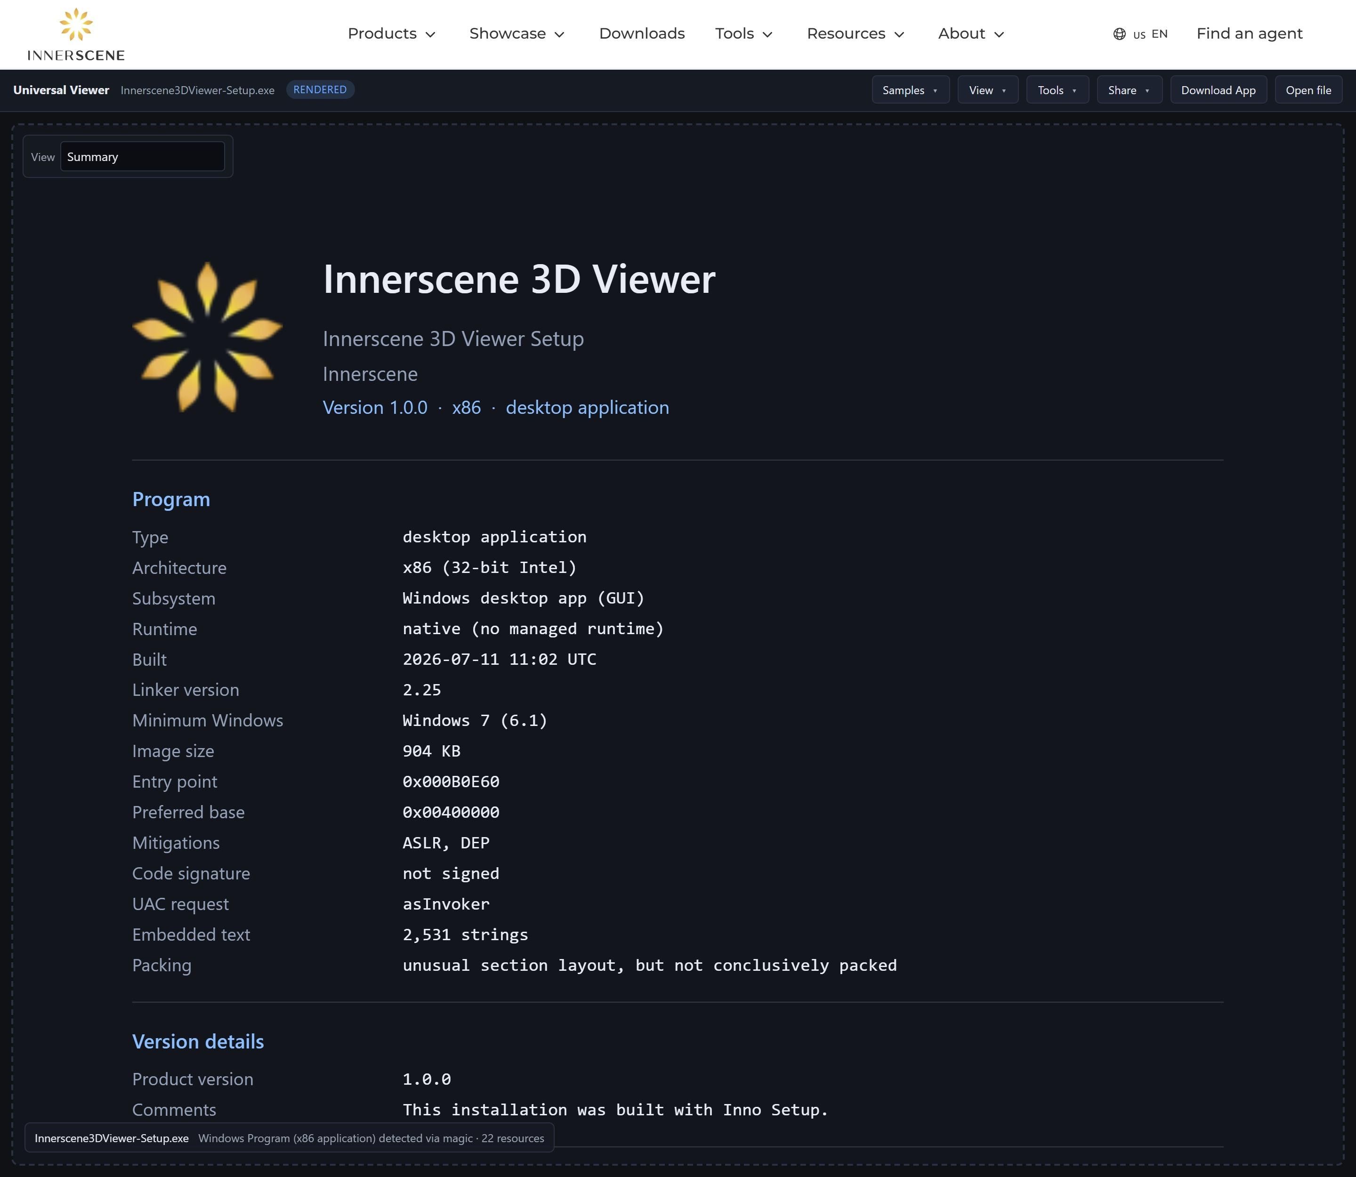Click the Image size value 904 KB
The width and height of the screenshot is (1356, 1177).
[432, 751]
